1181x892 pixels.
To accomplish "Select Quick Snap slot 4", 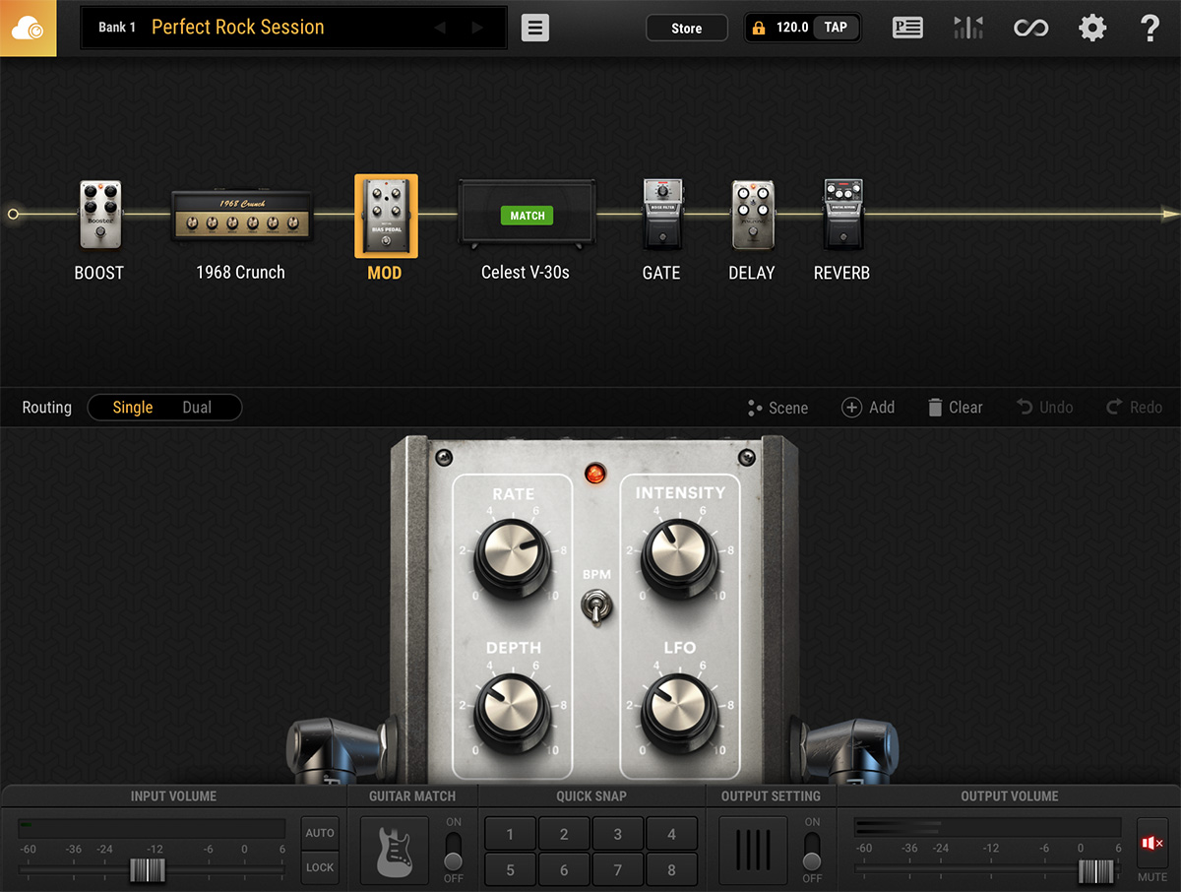I will tap(672, 834).
